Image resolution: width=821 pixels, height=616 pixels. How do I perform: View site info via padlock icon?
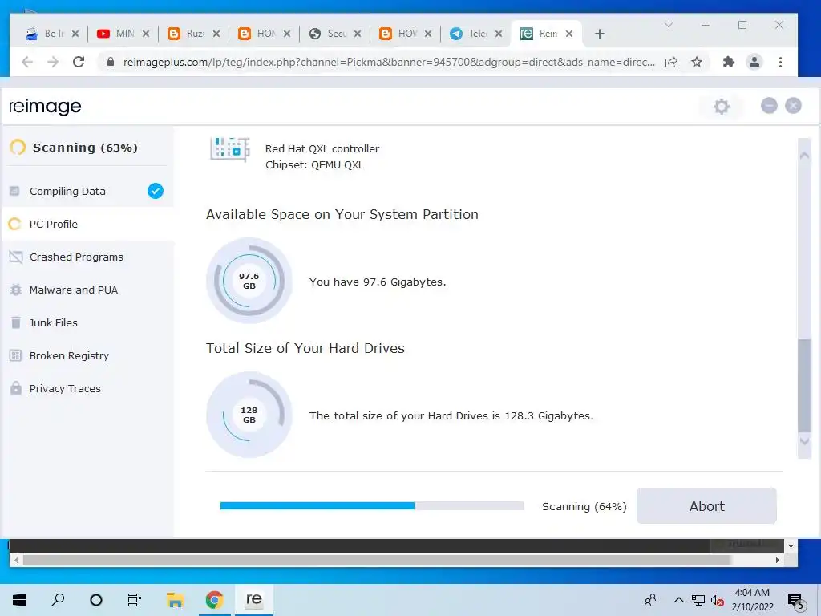[111, 62]
